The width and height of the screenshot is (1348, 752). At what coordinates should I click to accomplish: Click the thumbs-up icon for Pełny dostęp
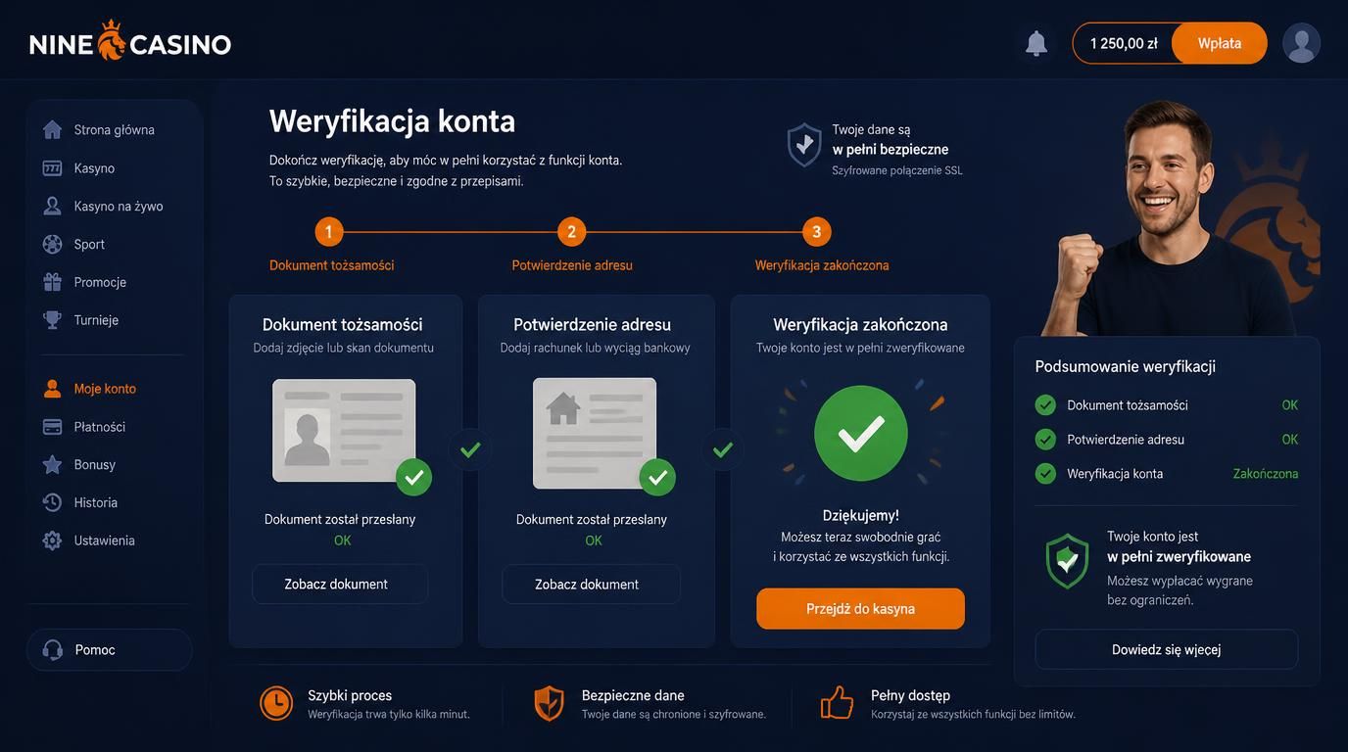pos(837,702)
